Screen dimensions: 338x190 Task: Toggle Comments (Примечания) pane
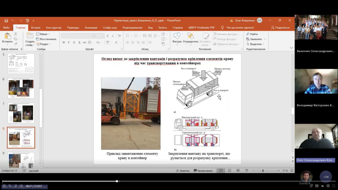(x=203, y=171)
